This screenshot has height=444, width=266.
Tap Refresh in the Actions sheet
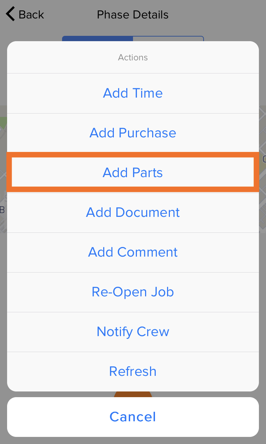[x=133, y=372]
